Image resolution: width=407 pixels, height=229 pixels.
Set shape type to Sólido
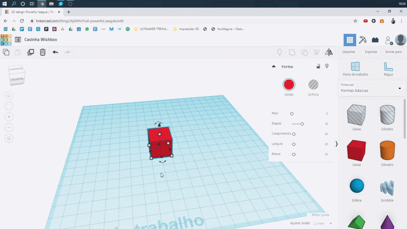pos(289,85)
